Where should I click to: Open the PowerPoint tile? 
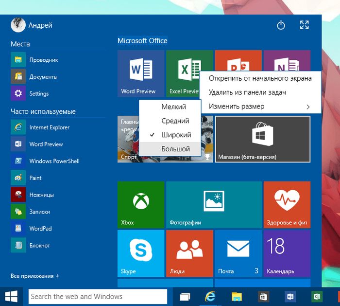pos(238,60)
